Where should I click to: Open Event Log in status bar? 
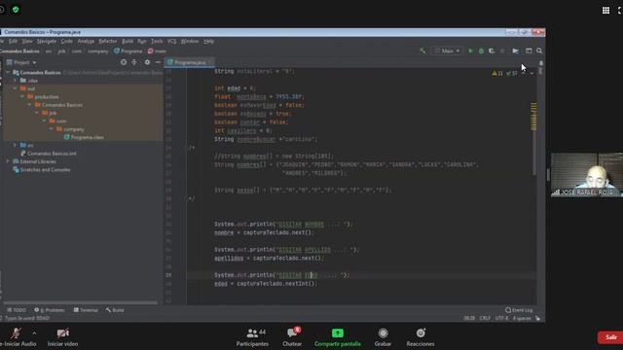click(519, 310)
